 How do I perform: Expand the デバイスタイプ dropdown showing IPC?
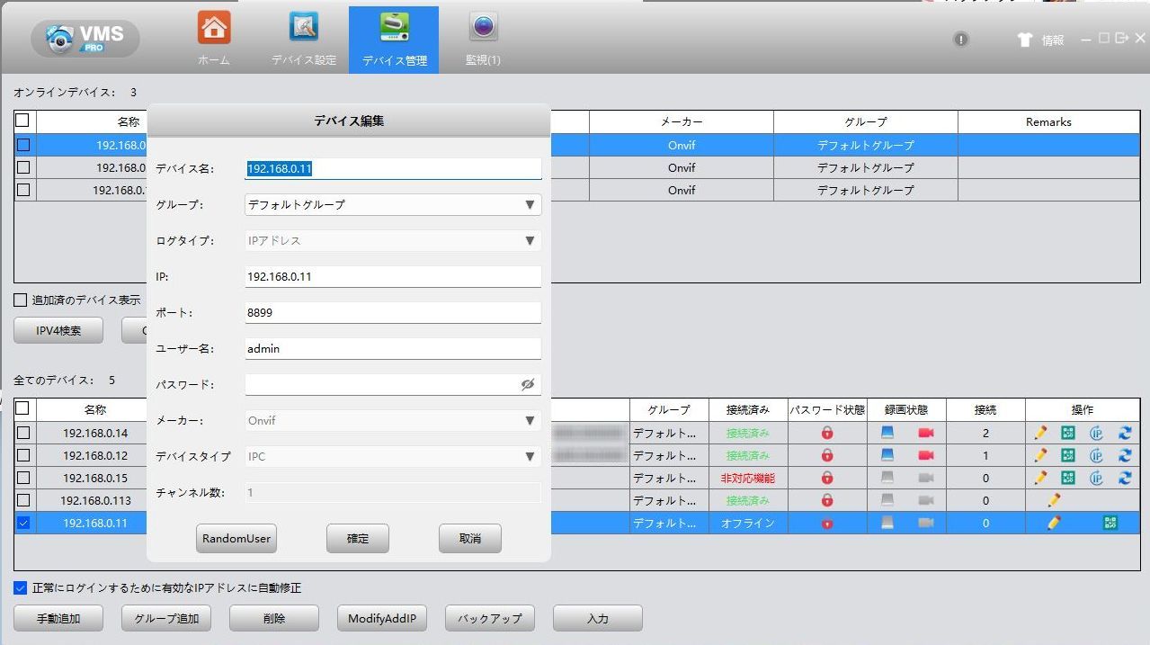click(393, 456)
